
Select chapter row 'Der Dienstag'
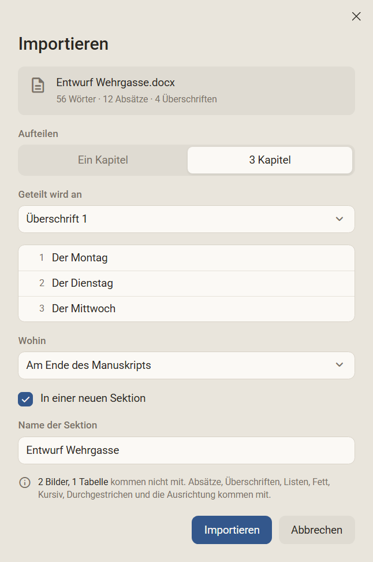point(186,283)
